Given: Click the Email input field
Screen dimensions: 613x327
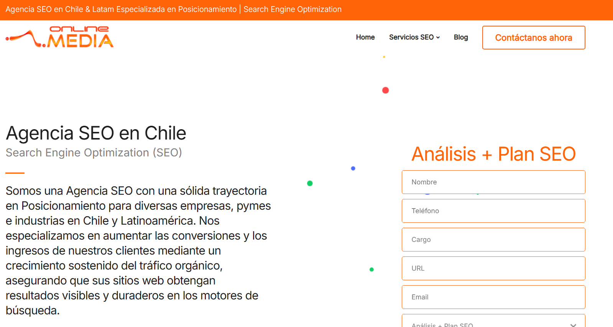Looking at the screenshot, I should (493, 297).
